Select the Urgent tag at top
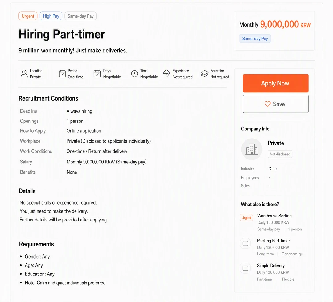Screen dimensions: 333x302 tap(28, 16)
